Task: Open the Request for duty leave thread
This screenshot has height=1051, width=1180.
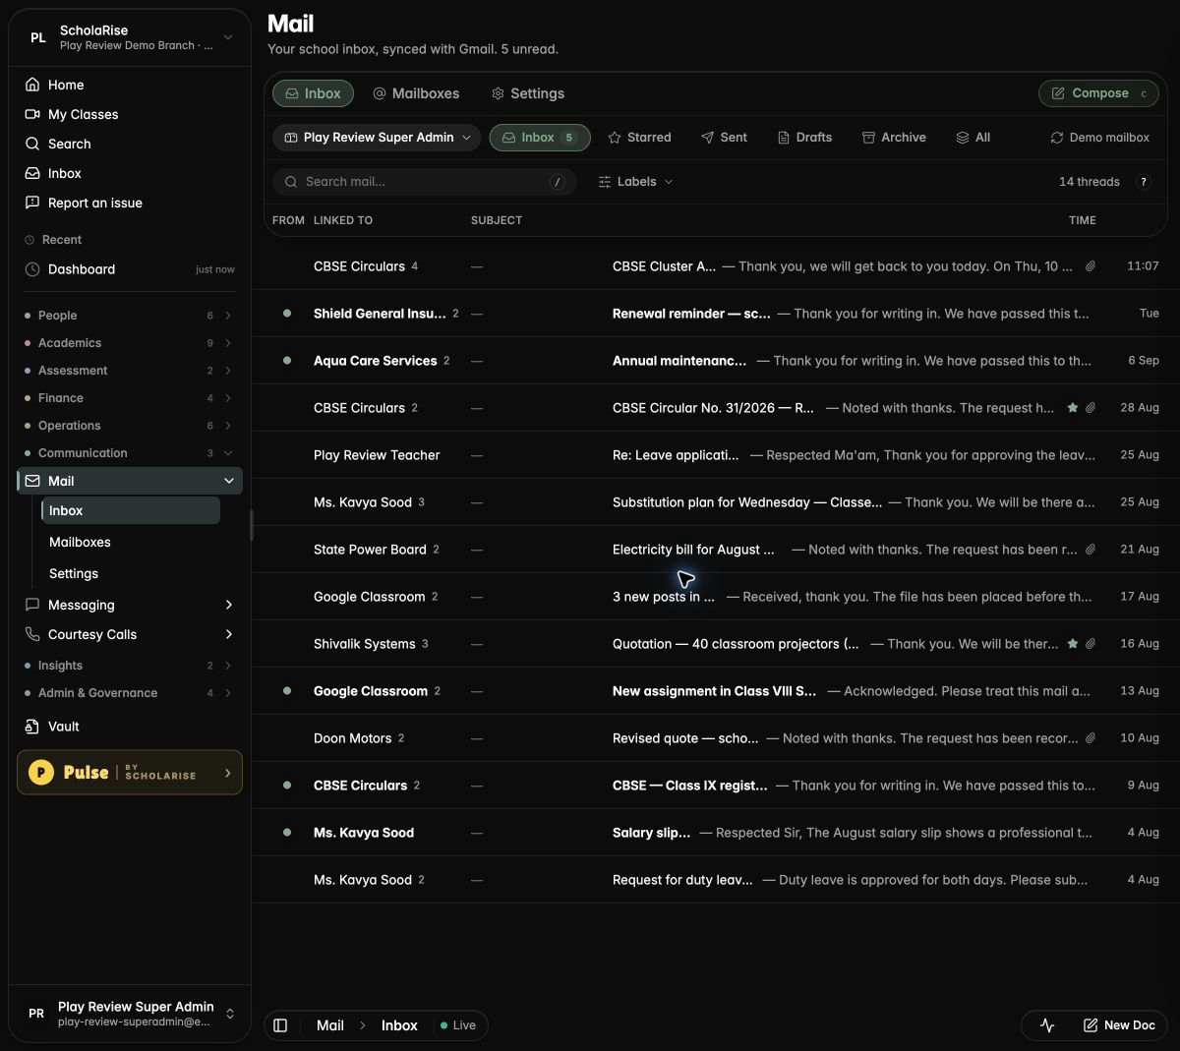Action: (x=716, y=880)
